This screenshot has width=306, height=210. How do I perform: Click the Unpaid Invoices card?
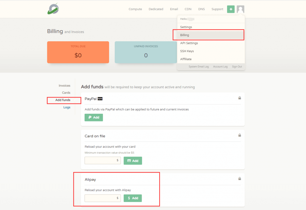click(x=146, y=52)
